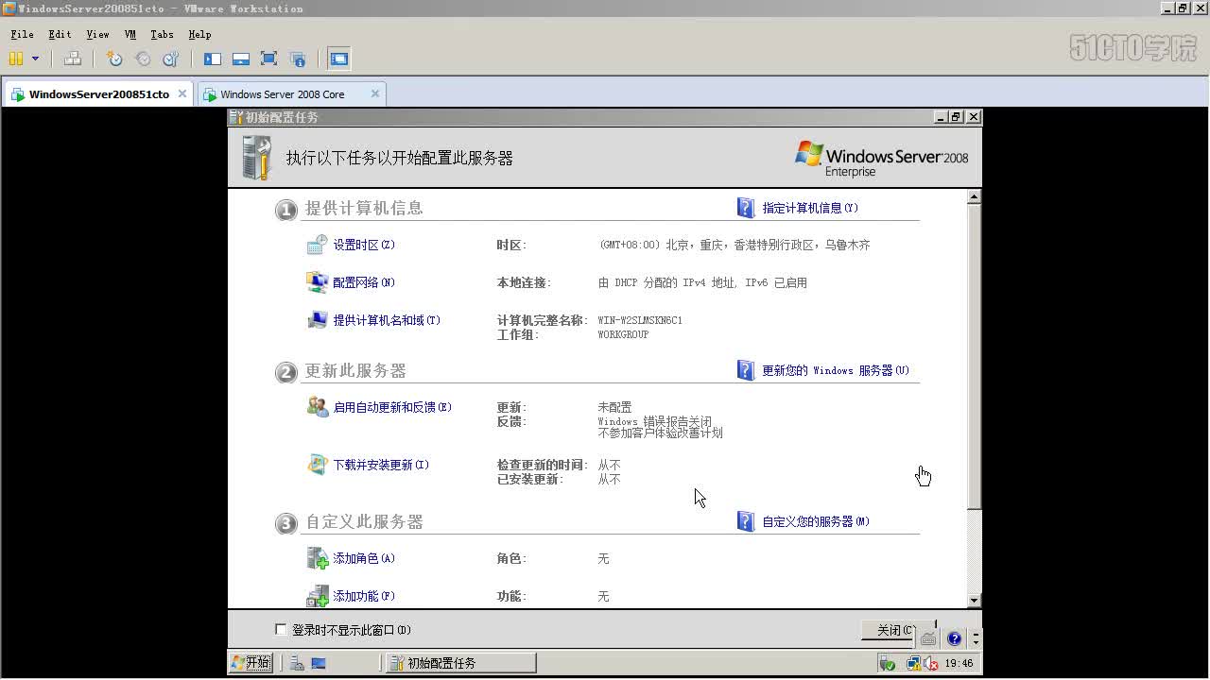Maximize the 初始配置任务 window
Image resolution: width=1210 pixels, height=680 pixels.
coord(956,117)
